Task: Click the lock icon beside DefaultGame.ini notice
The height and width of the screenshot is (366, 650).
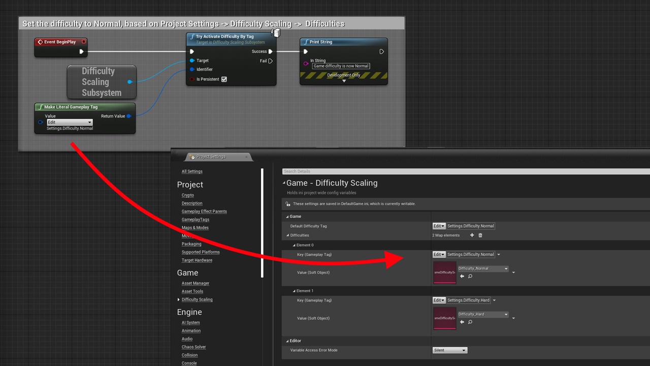Action: tap(288, 204)
